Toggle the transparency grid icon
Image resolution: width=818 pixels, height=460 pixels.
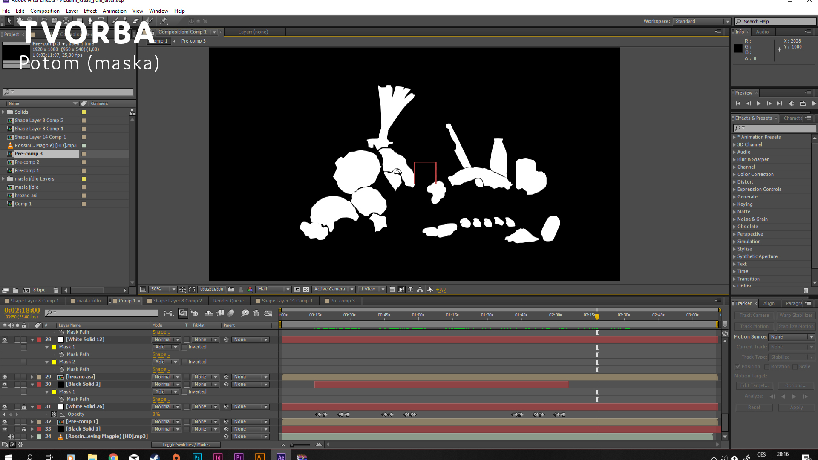(306, 290)
